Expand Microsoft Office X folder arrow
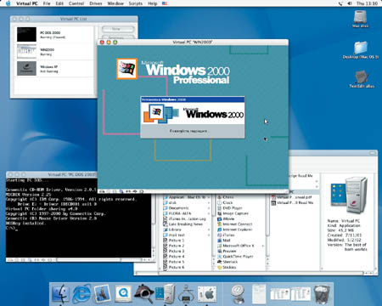 pyautogui.click(x=263, y=246)
